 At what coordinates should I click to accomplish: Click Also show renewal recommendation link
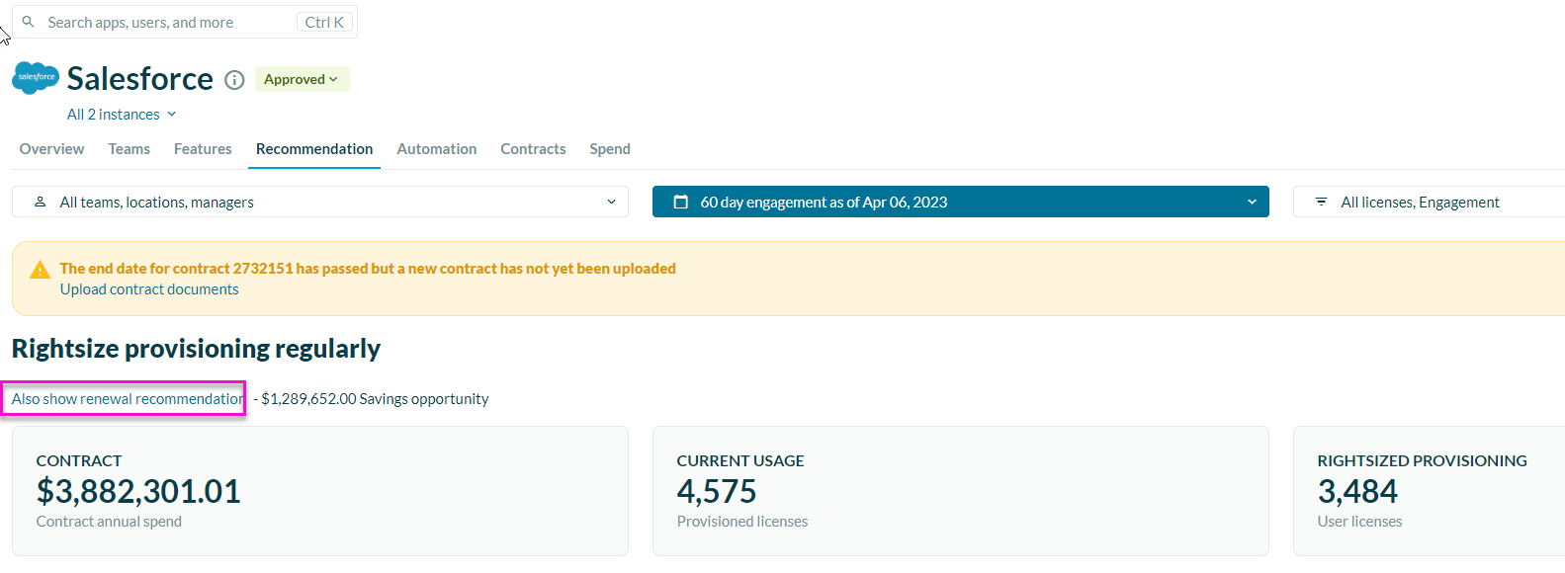click(127, 399)
